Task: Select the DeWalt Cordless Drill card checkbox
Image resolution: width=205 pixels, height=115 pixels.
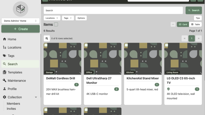Action: (x=46, y=45)
